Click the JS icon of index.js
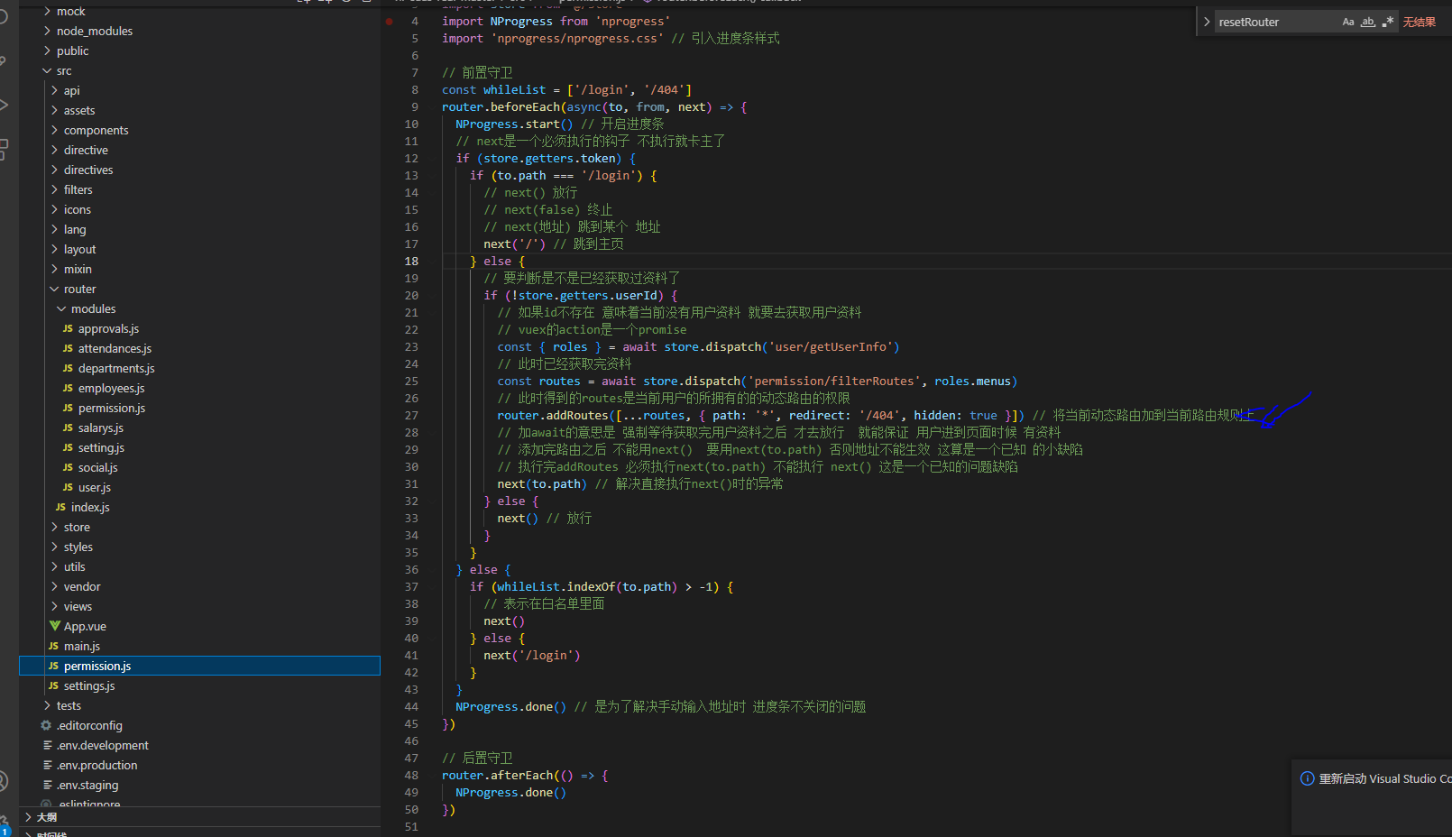The image size is (1452, 837). point(60,507)
